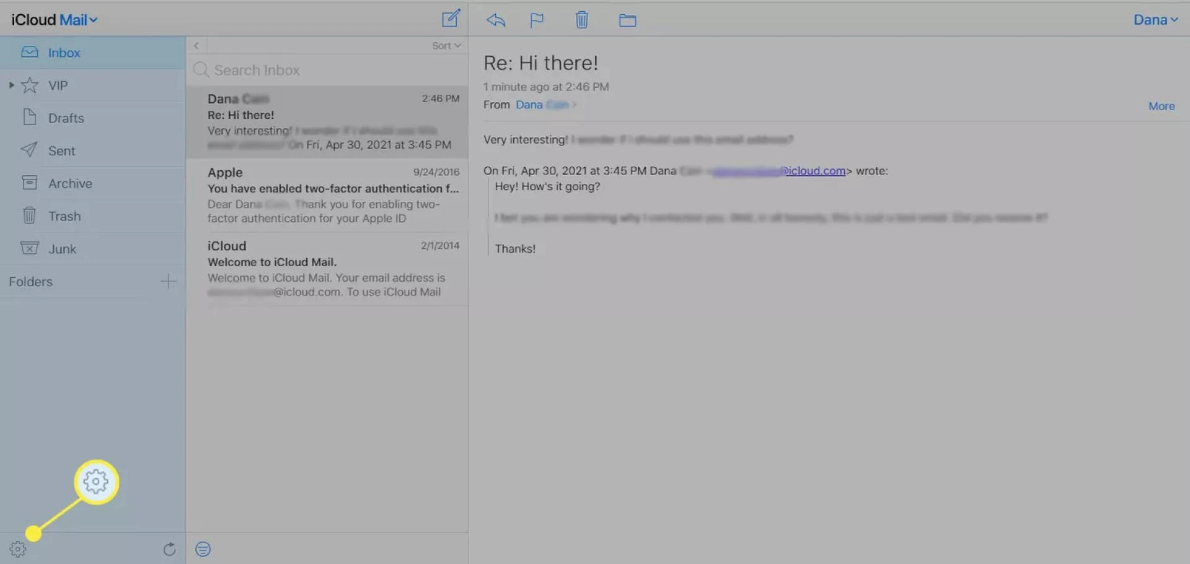The image size is (1190, 564).
Task: Switch to the Drafts folder
Action: 66,118
